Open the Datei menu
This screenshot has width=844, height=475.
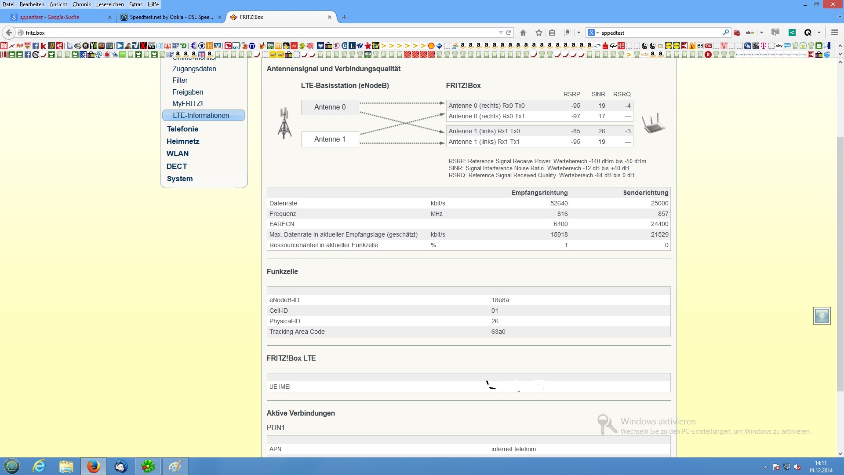8,4
